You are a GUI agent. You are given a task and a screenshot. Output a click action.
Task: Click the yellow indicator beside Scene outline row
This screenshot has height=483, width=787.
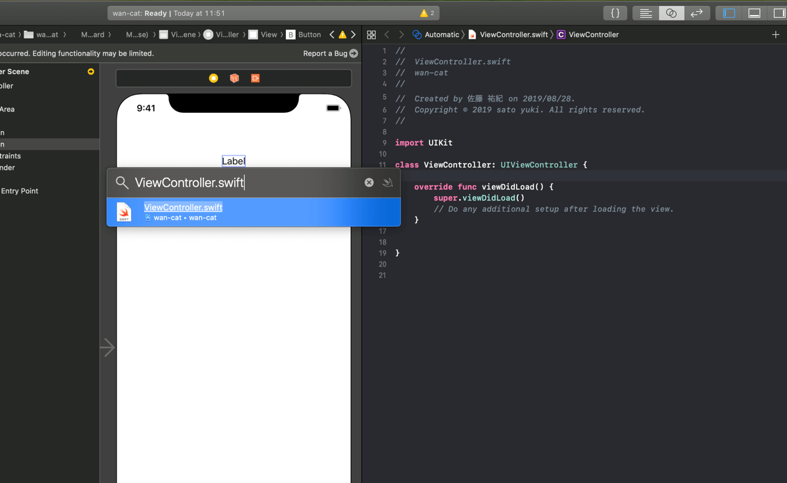pos(91,71)
